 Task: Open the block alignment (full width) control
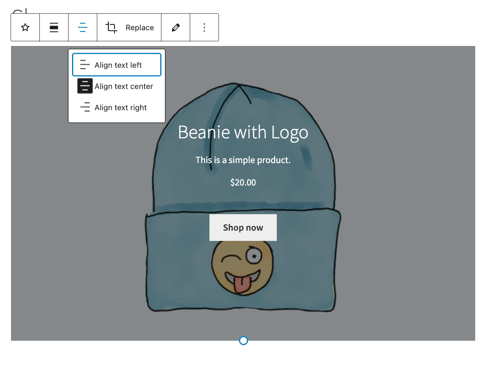[x=54, y=28]
